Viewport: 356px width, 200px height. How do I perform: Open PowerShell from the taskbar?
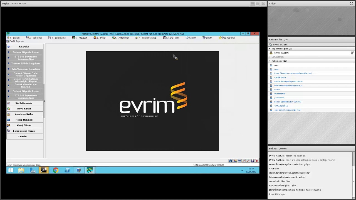67,170
